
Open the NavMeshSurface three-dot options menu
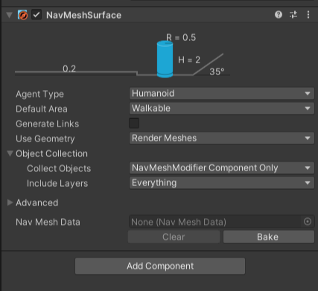[x=308, y=15]
